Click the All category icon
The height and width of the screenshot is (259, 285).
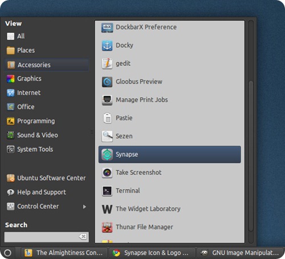click(10, 36)
